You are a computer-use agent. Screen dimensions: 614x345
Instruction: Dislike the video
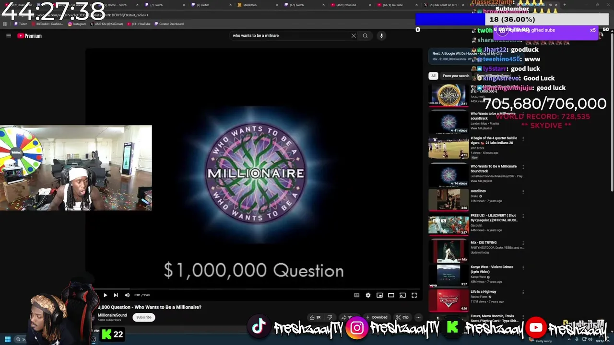coord(330,317)
